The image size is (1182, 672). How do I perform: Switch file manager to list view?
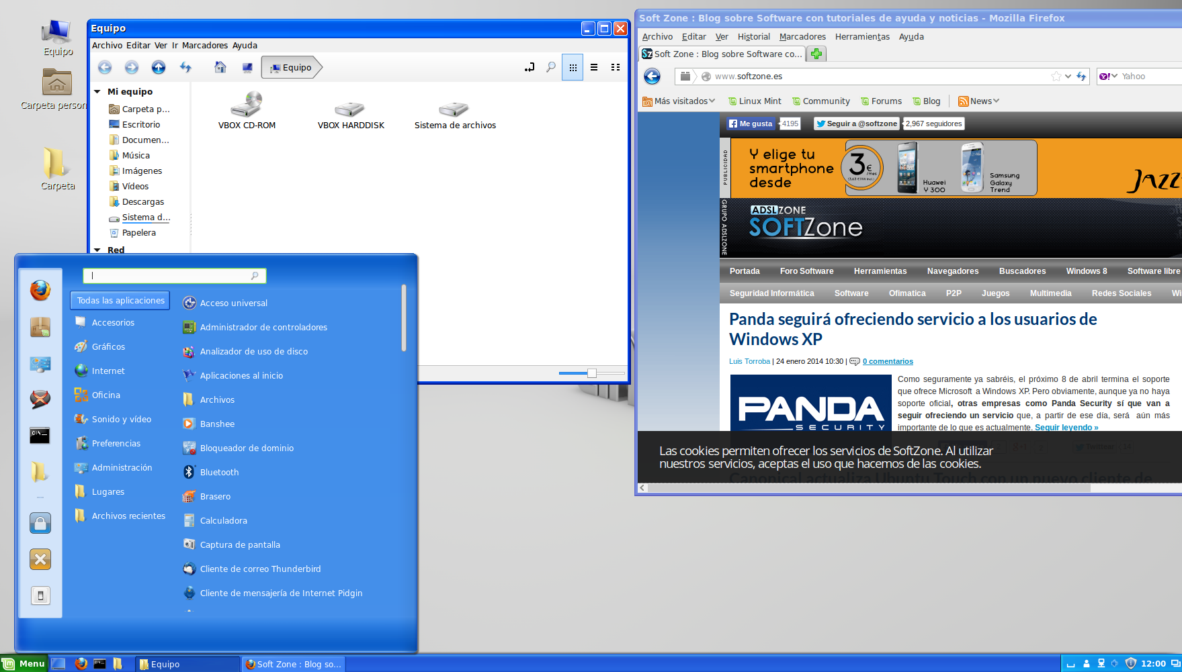click(x=594, y=67)
